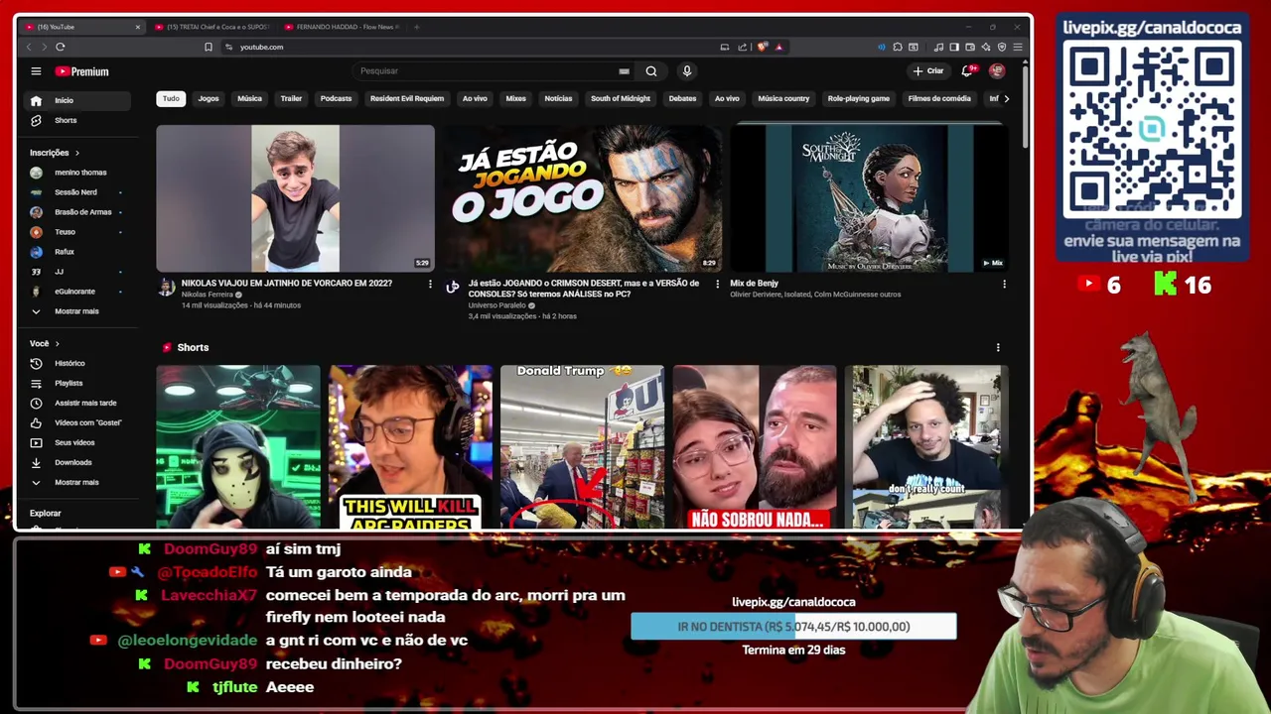Select South of Midnight chip
The width and height of the screenshot is (1271, 714).
[x=621, y=98]
